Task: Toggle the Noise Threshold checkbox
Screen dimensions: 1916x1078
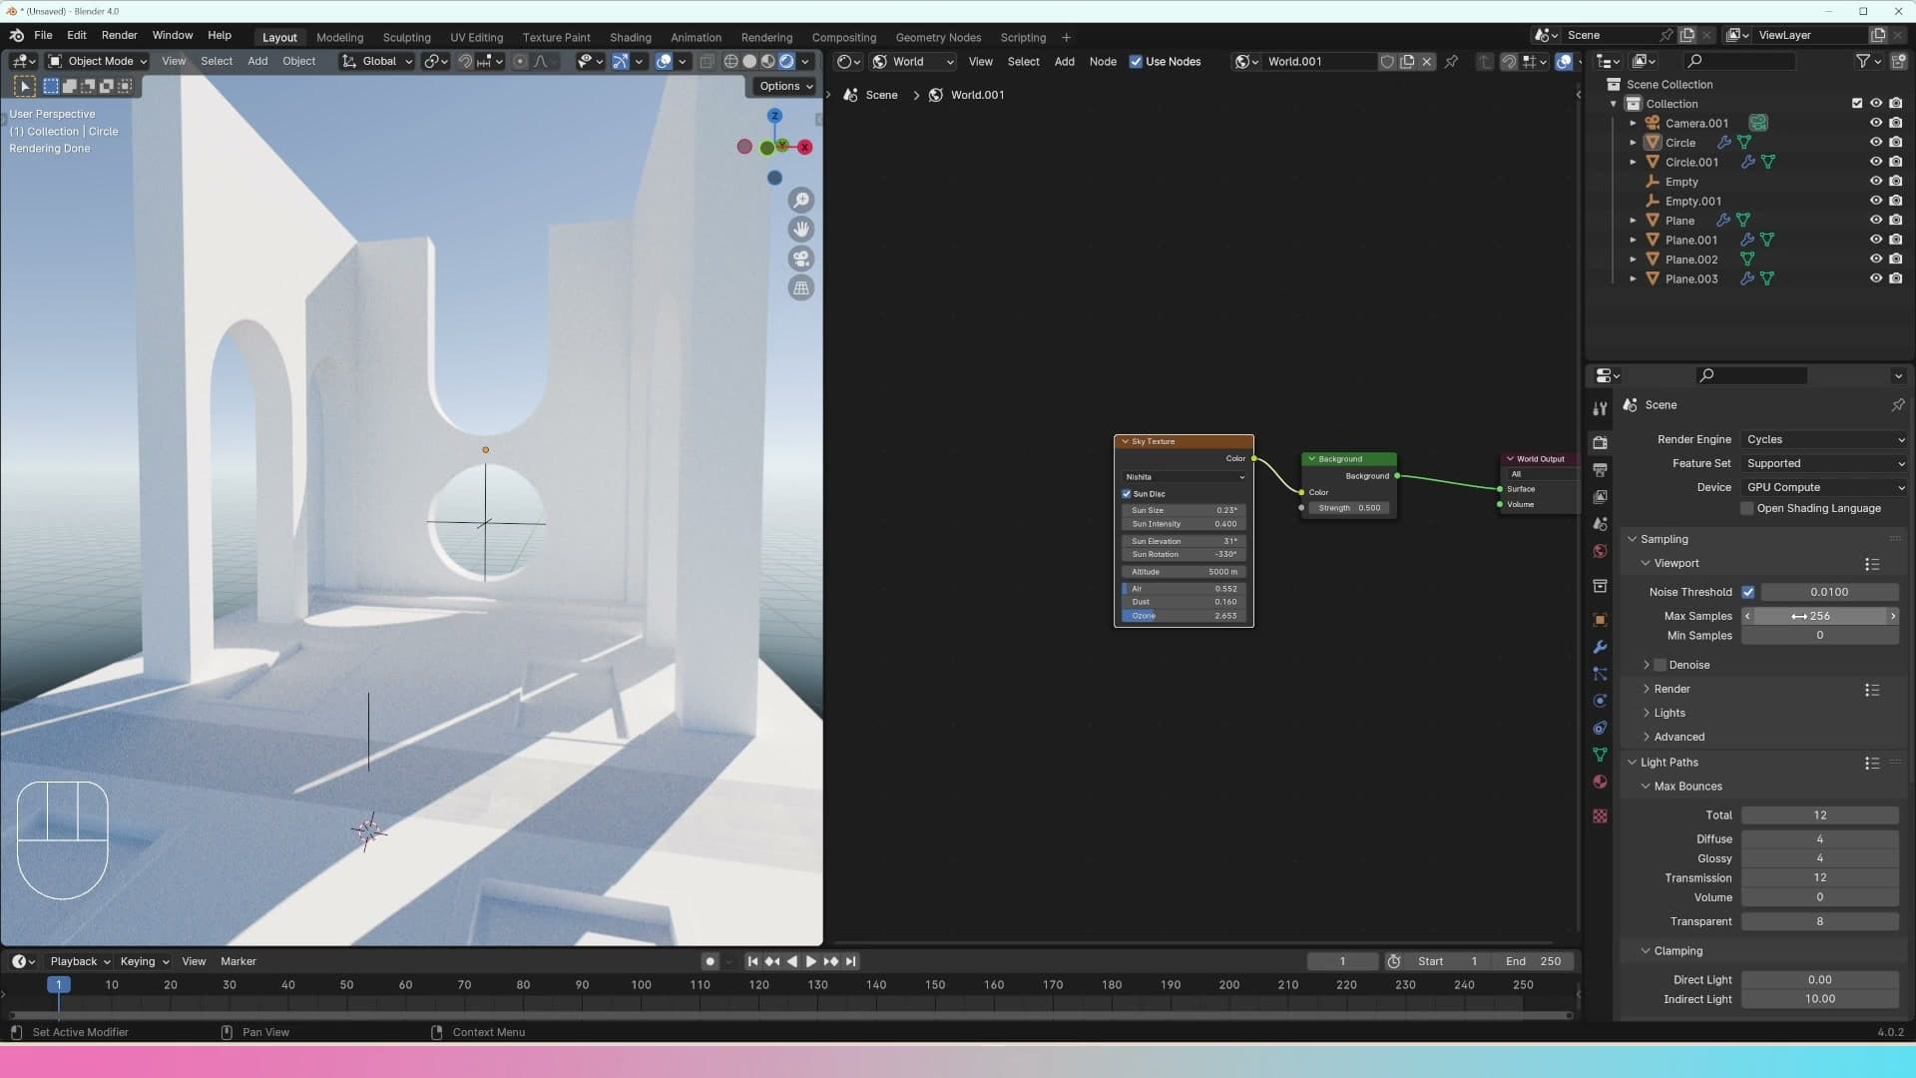Action: 1748,592
